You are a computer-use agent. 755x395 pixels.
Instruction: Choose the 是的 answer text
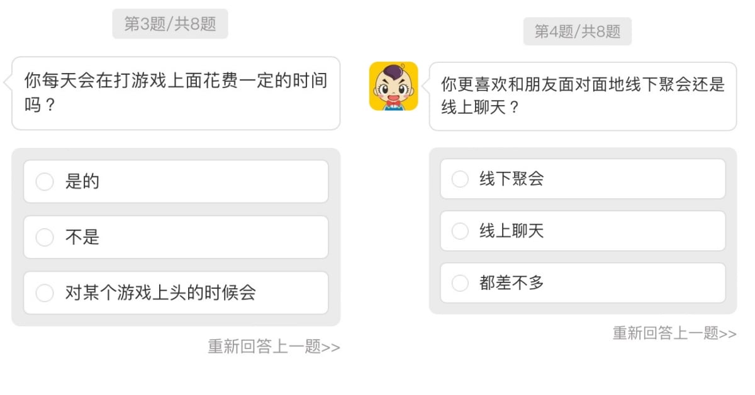[x=82, y=182]
